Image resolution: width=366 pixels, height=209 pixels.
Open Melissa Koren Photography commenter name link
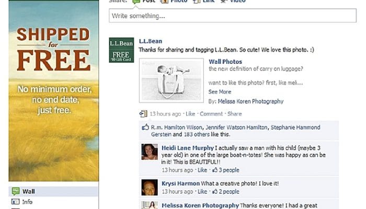coord(200,205)
